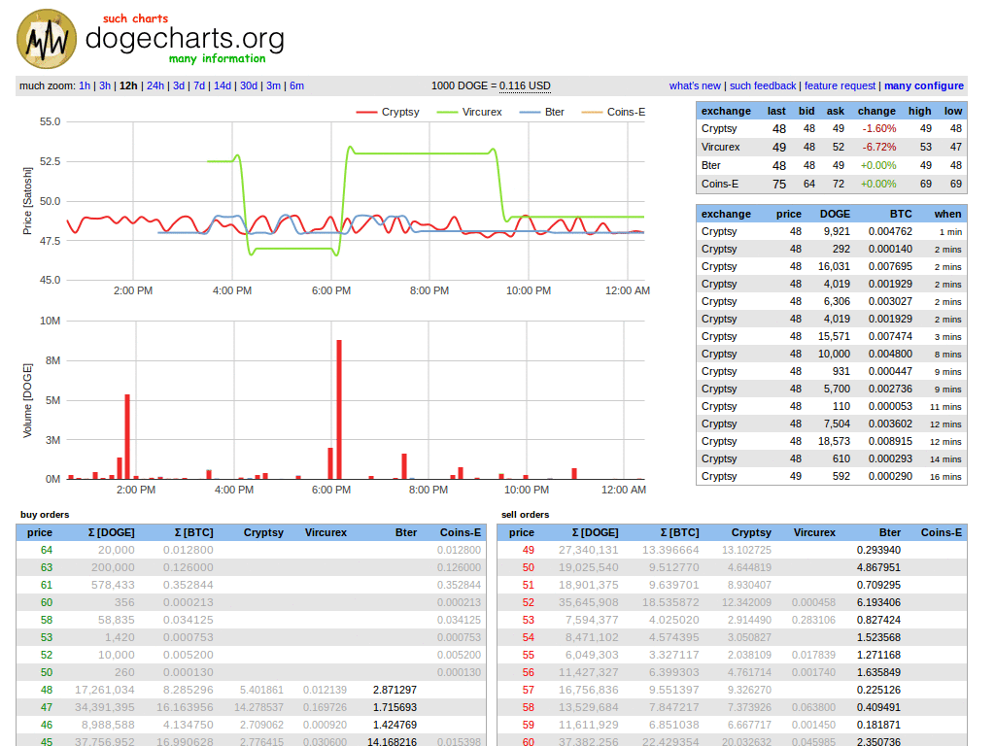The height and width of the screenshot is (746, 995).
Task: Switch zoom to 30d
Action: click(x=249, y=85)
